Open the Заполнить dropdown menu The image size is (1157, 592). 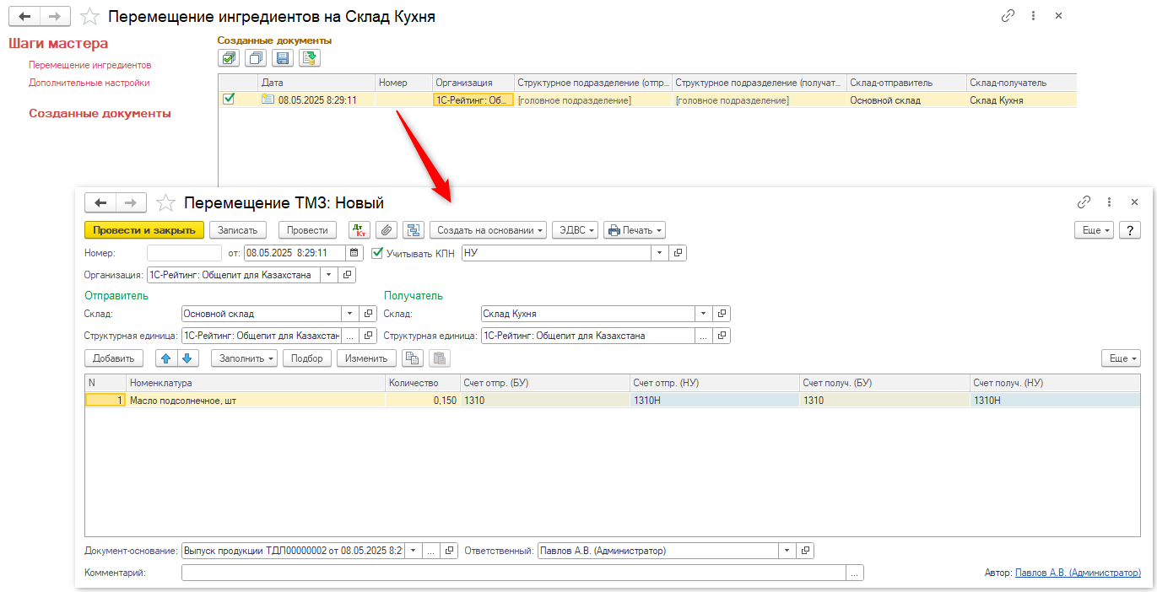tap(244, 358)
